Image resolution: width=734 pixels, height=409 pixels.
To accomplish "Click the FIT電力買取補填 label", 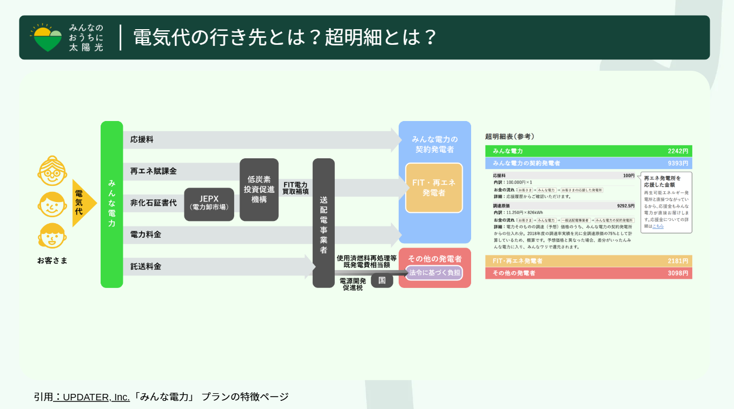I will pyautogui.click(x=295, y=188).
